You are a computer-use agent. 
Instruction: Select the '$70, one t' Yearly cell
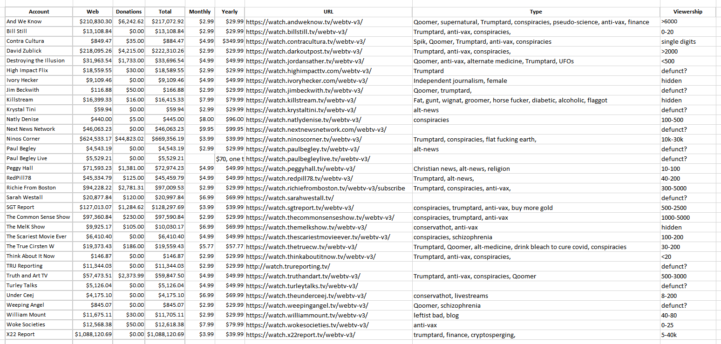[x=230, y=158]
